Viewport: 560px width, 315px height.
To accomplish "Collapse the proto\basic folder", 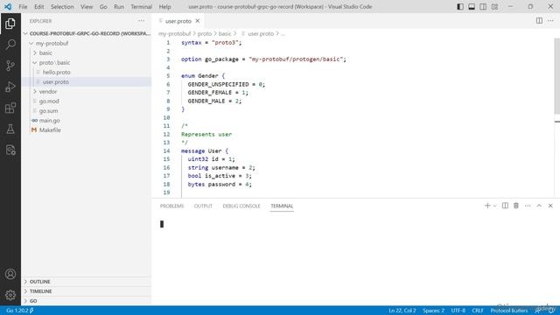I will 86,62.
